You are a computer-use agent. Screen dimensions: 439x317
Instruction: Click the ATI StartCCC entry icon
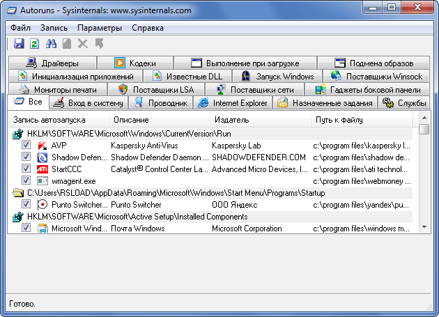43,169
